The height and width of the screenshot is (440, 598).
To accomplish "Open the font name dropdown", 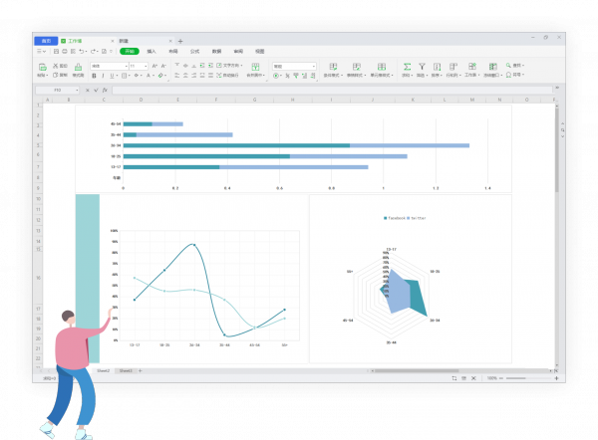I will [108, 66].
